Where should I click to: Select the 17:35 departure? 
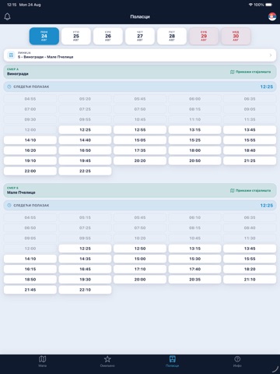coord(140,150)
